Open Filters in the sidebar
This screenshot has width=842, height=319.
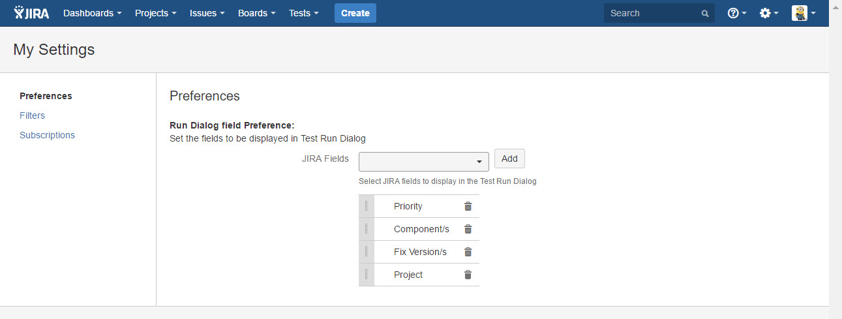tap(32, 115)
